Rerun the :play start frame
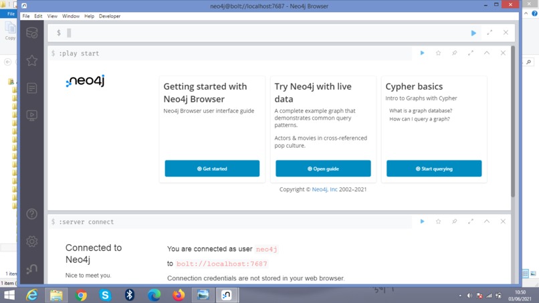Screen dimensions: 539x303 [422, 53]
